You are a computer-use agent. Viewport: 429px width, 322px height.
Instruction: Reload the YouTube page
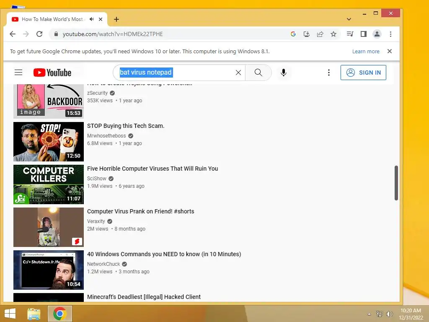pos(39,34)
